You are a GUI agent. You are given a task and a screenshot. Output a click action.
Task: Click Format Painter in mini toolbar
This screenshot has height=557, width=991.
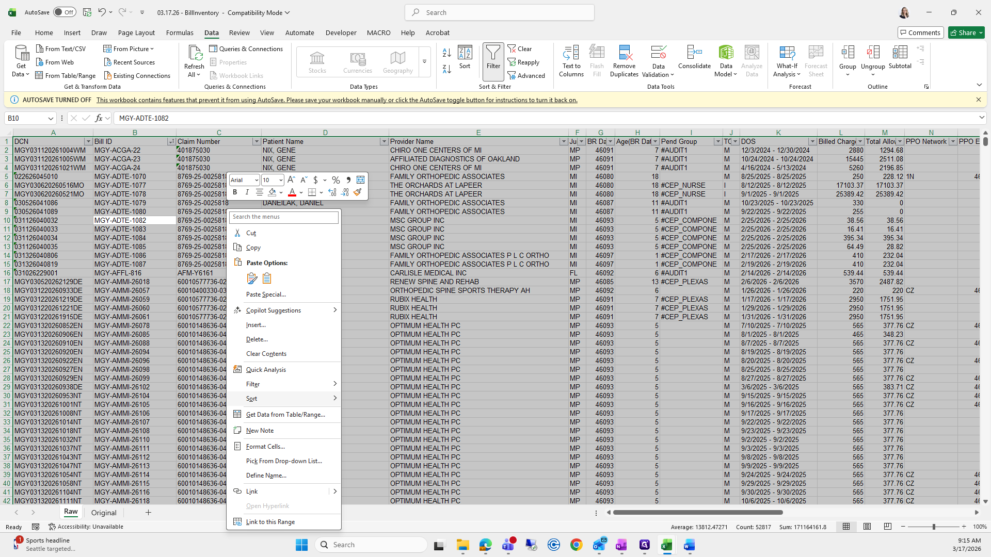[358, 192]
